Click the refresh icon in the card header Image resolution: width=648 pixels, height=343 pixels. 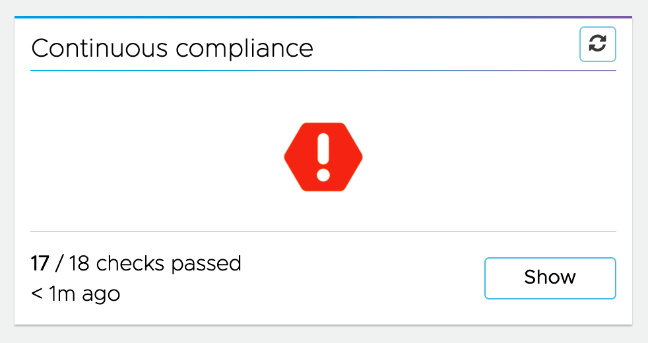click(597, 44)
